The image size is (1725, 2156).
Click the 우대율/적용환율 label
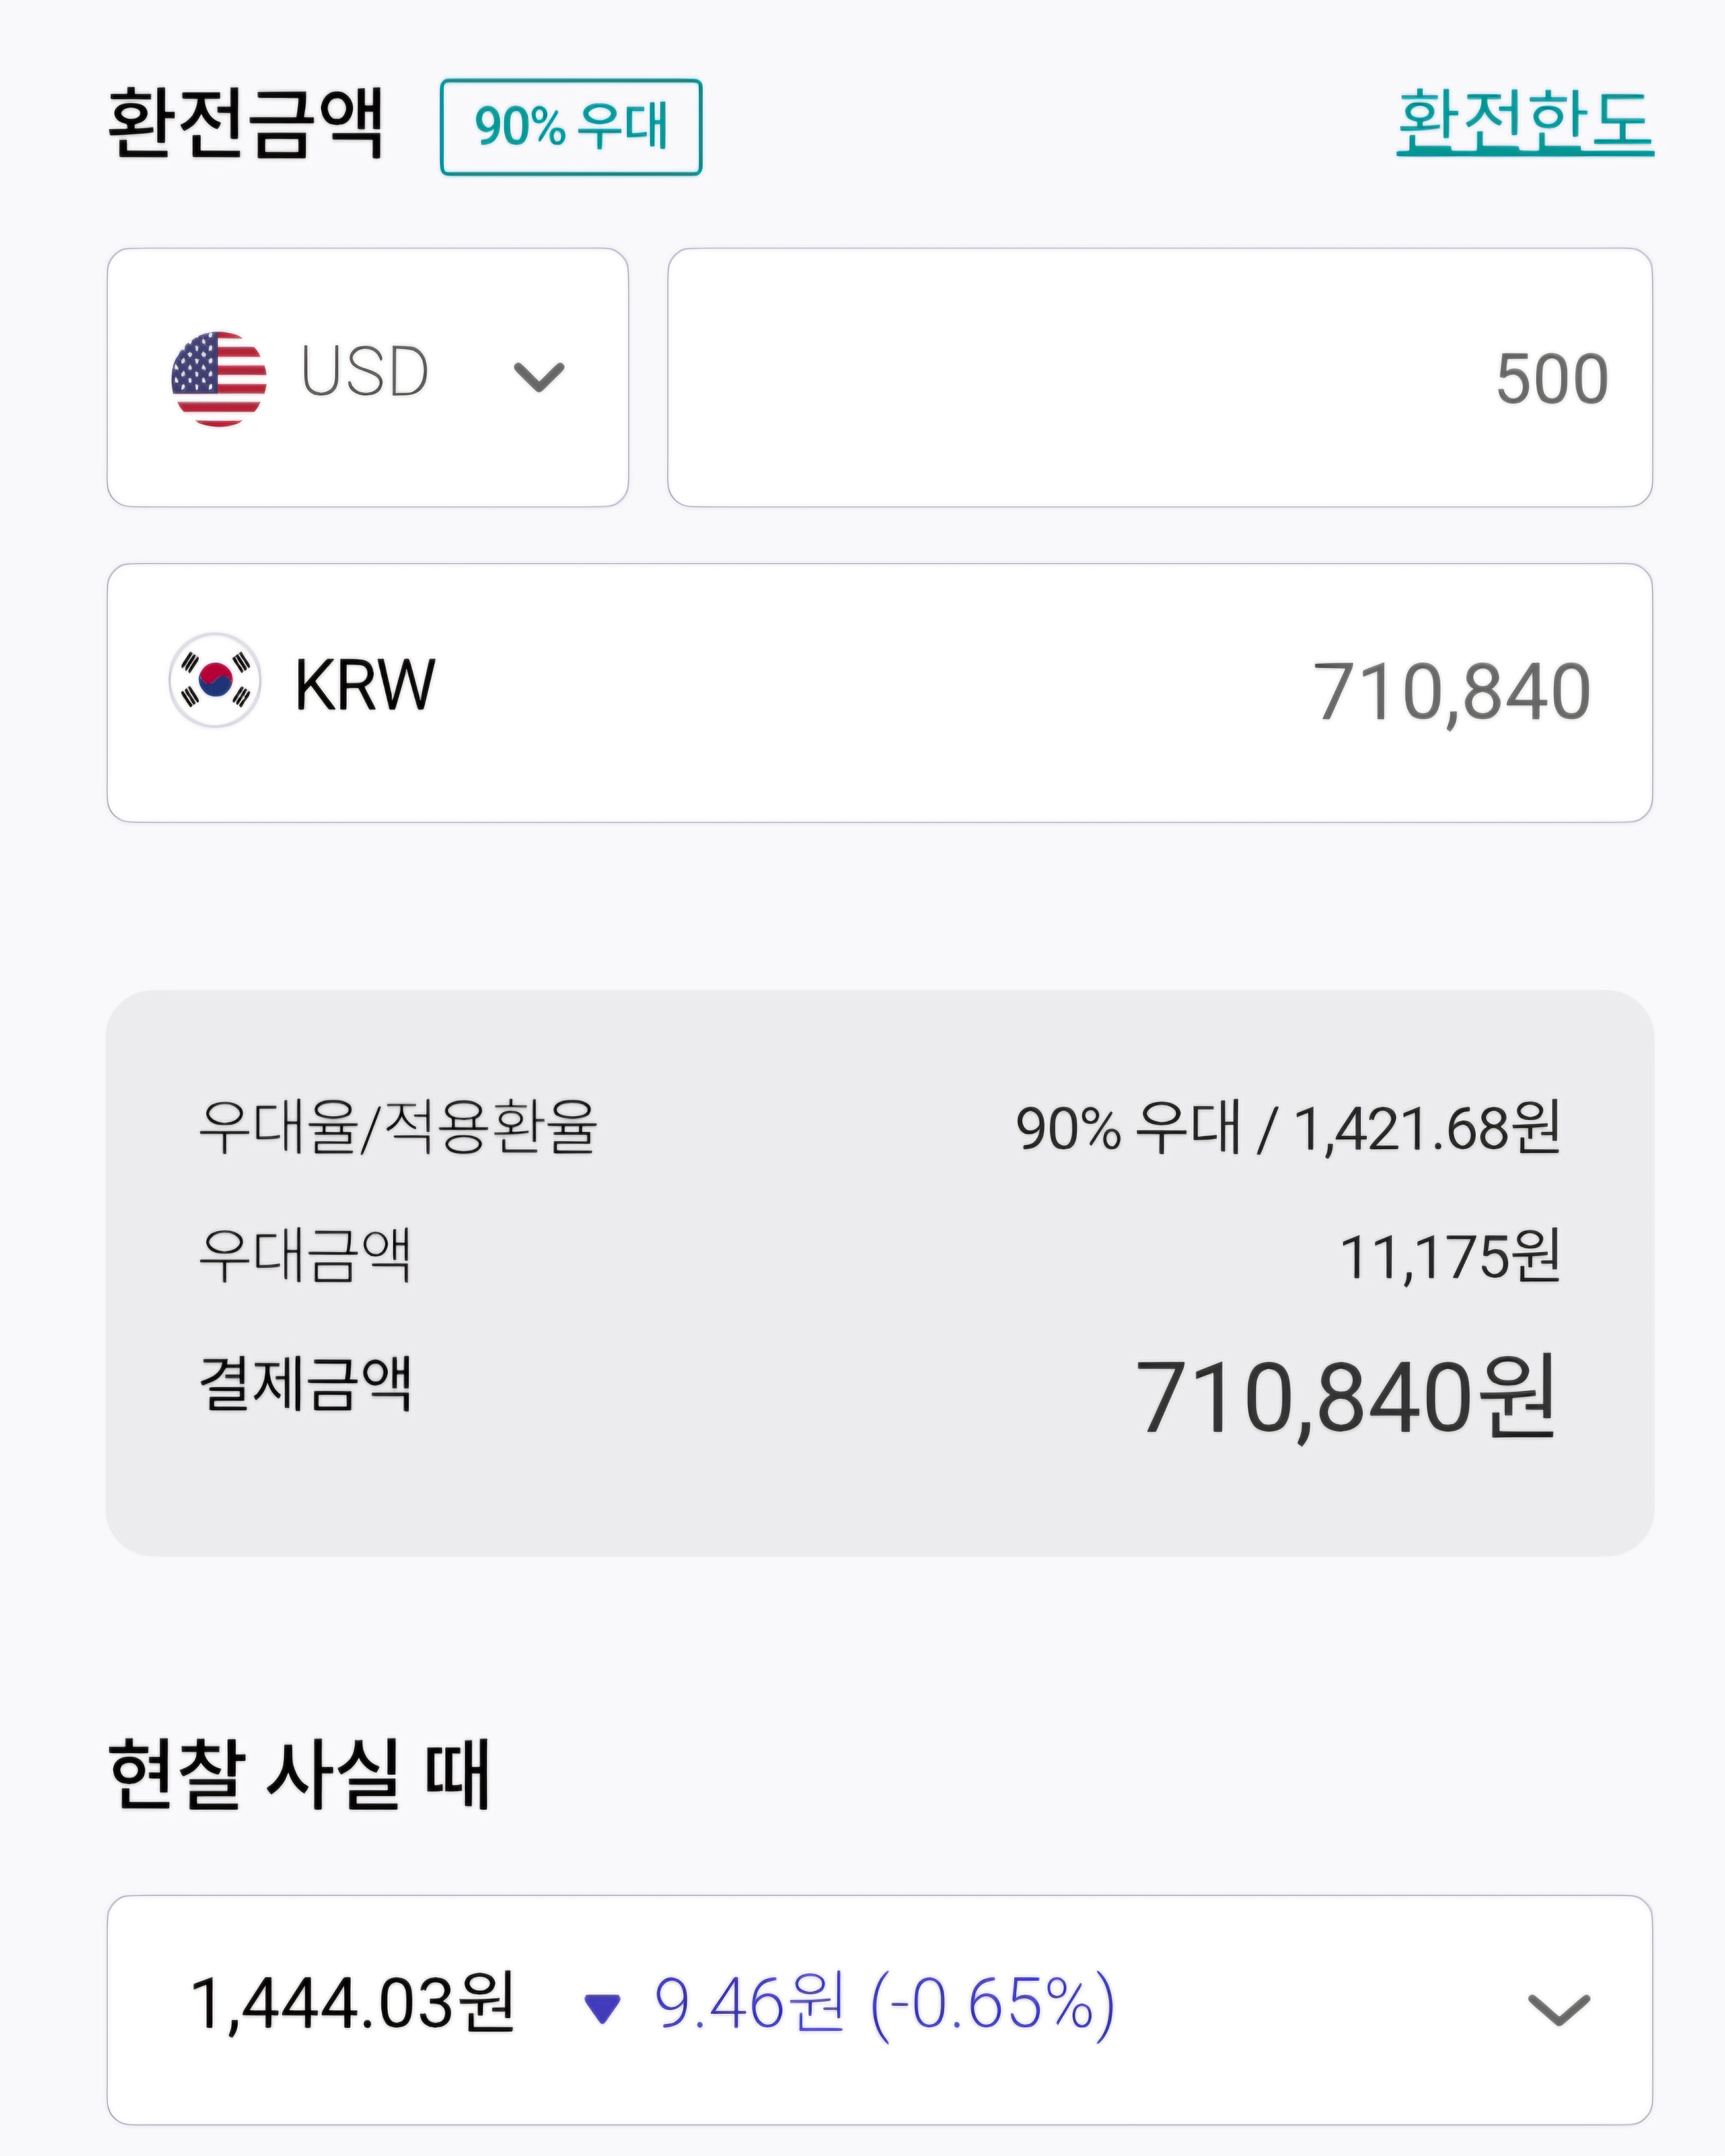(x=398, y=1127)
